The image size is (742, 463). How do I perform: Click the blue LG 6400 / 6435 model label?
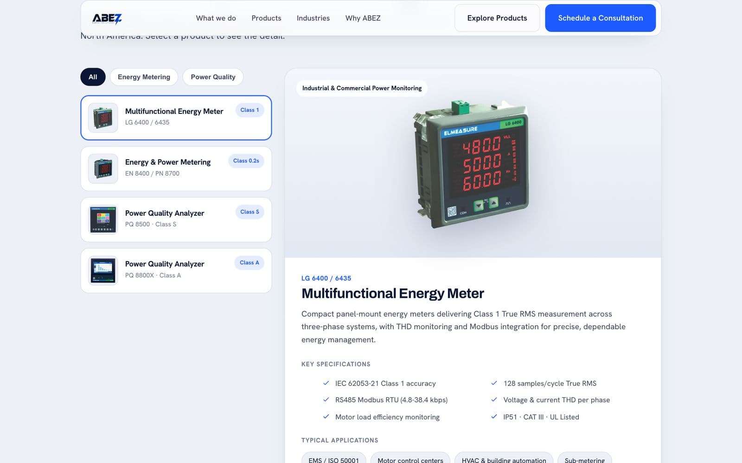[x=326, y=278]
